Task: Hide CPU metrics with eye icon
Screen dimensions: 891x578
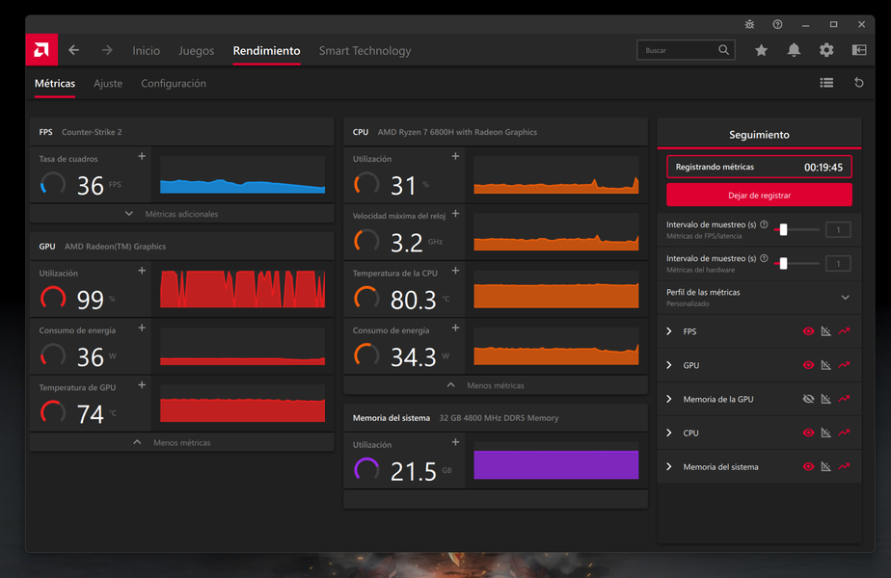Action: point(809,433)
